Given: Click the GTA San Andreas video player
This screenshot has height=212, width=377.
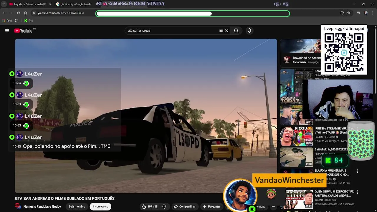Looking at the screenshot, I should coord(146,116).
